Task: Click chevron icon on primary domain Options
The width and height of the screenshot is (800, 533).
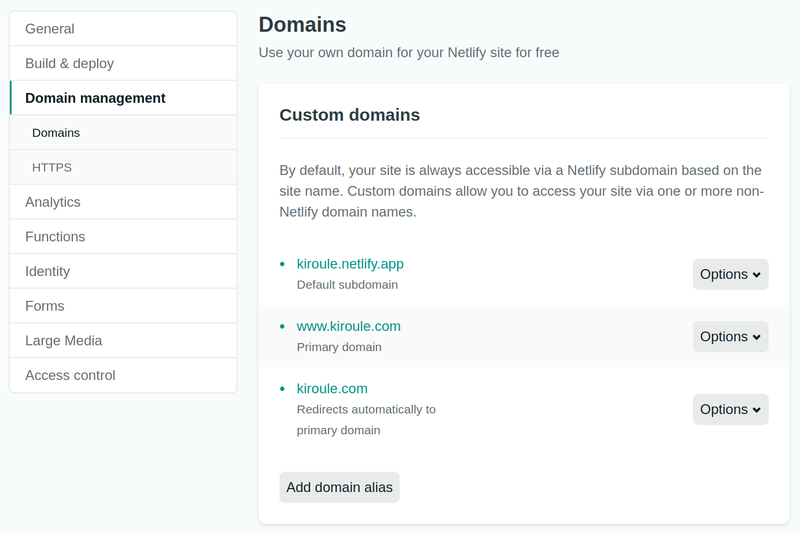Action: (x=757, y=337)
